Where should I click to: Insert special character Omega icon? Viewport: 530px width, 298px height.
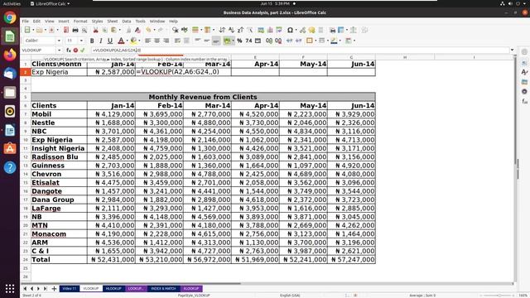[290, 30]
